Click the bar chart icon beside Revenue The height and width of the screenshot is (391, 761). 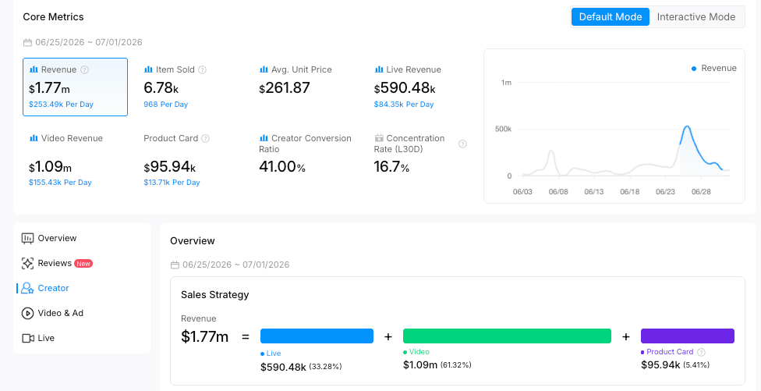[x=34, y=69]
